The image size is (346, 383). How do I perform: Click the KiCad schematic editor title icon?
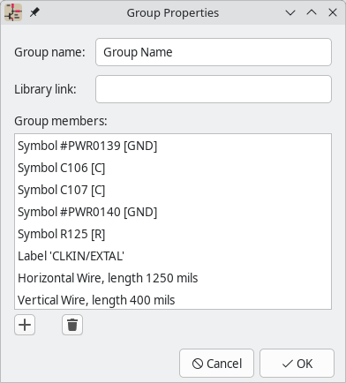pyautogui.click(x=13, y=12)
